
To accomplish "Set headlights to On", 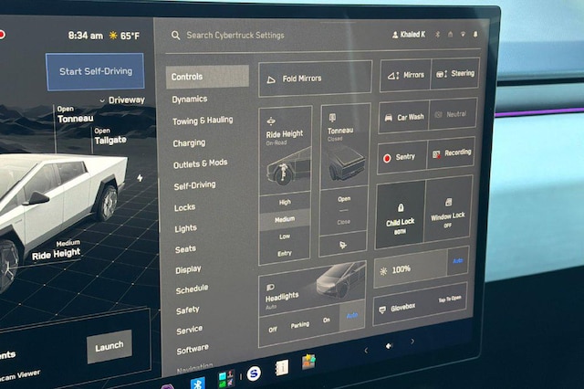I will 327,321.
